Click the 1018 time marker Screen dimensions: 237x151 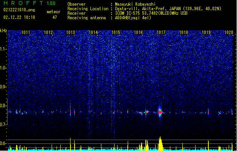183,32
